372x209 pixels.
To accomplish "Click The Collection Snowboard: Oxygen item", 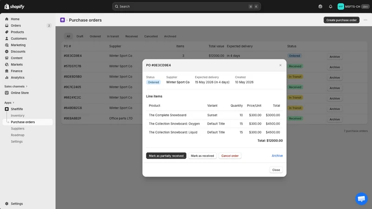I will pyautogui.click(x=174, y=124).
